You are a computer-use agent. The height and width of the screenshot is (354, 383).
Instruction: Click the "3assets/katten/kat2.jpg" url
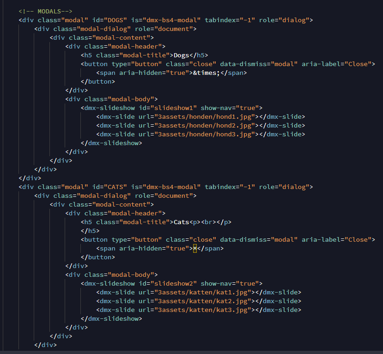[x=203, y=301]
